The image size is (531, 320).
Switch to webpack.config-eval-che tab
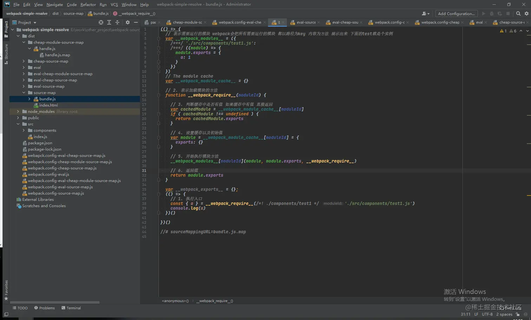click(240, 22)
